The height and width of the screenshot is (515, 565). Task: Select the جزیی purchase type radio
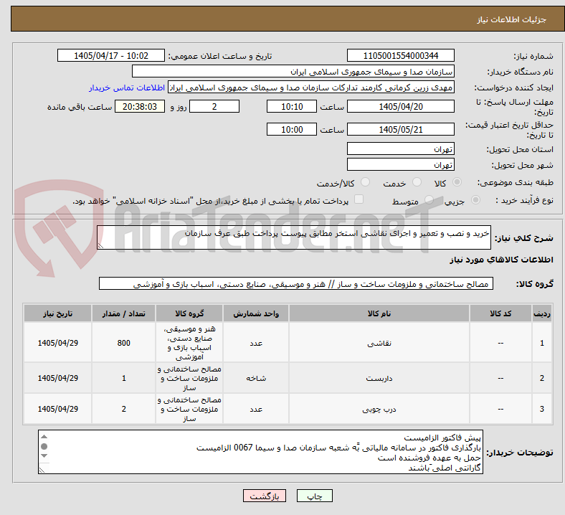475,199
